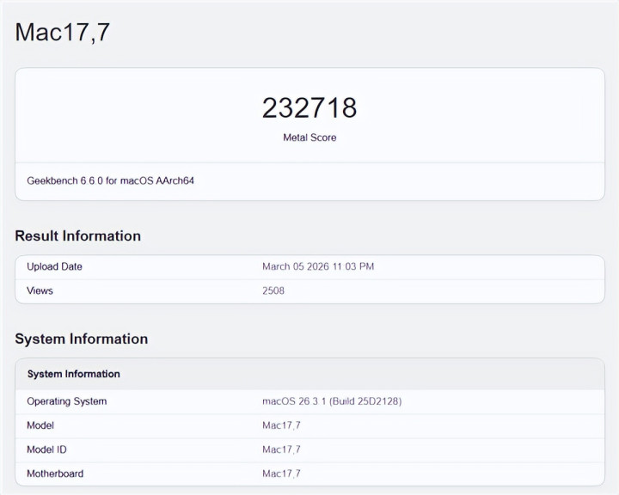Click the Mac17,7 value in Model ID row
Screen dimensions: 619x495
click(x=281, y=449)
